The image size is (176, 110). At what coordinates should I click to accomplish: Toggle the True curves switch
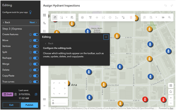point(36,82)
